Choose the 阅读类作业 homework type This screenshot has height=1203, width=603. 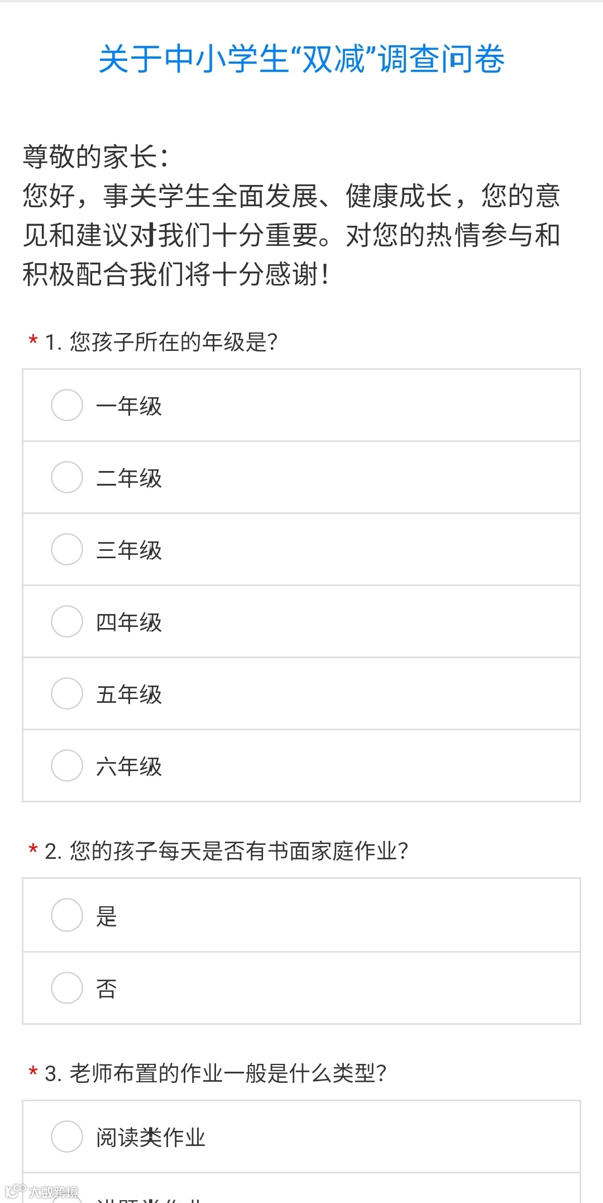(x=67, y=1137)
